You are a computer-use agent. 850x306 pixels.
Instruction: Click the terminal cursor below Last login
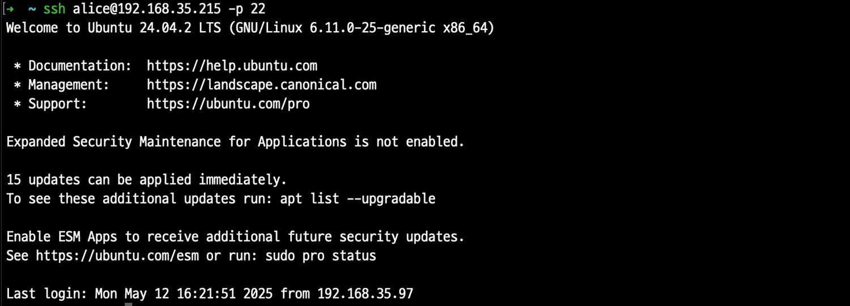(x=129, y=304)
